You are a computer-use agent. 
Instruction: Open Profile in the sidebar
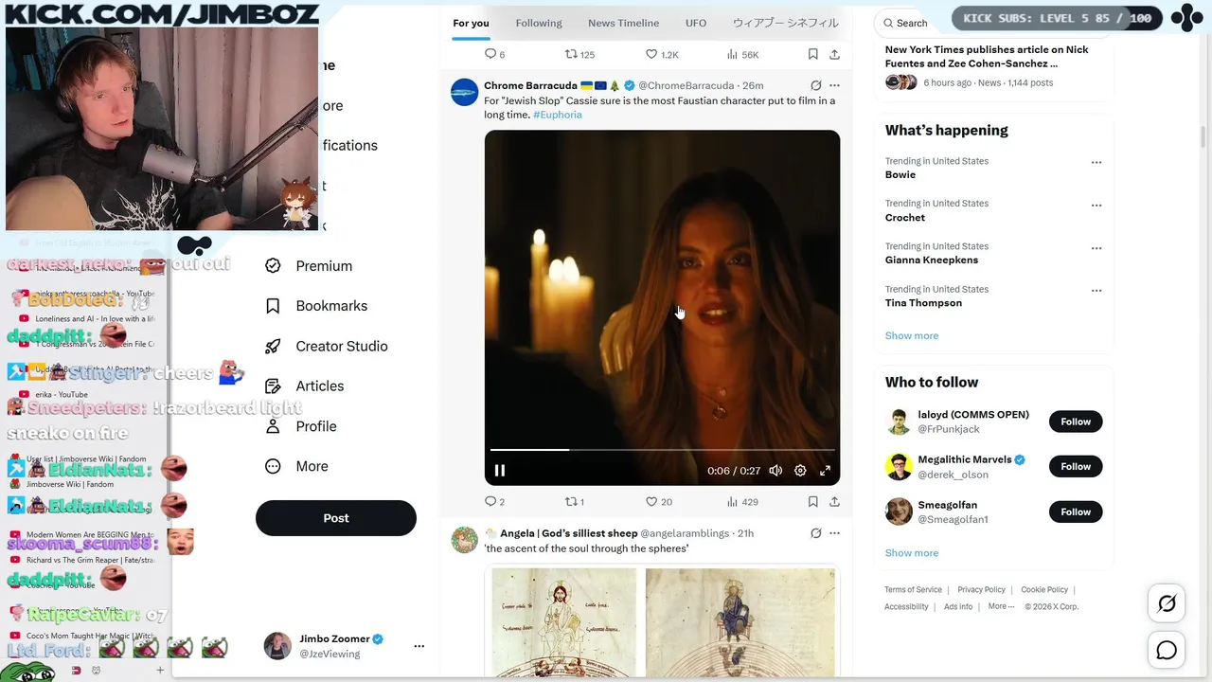click(301, 426)
